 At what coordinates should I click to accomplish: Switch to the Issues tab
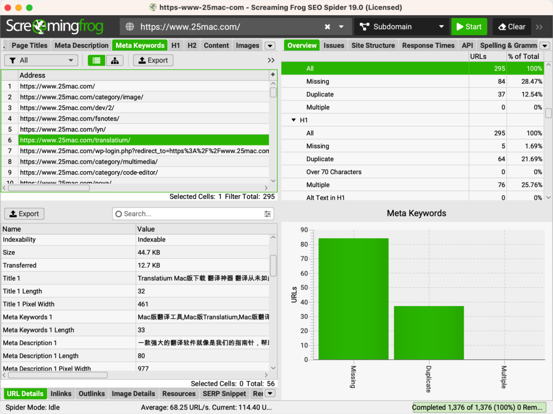[334, 45]
